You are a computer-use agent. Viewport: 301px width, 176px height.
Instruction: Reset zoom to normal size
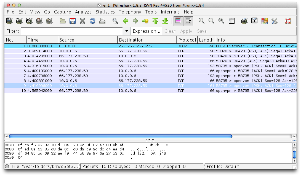pos(221,21)
